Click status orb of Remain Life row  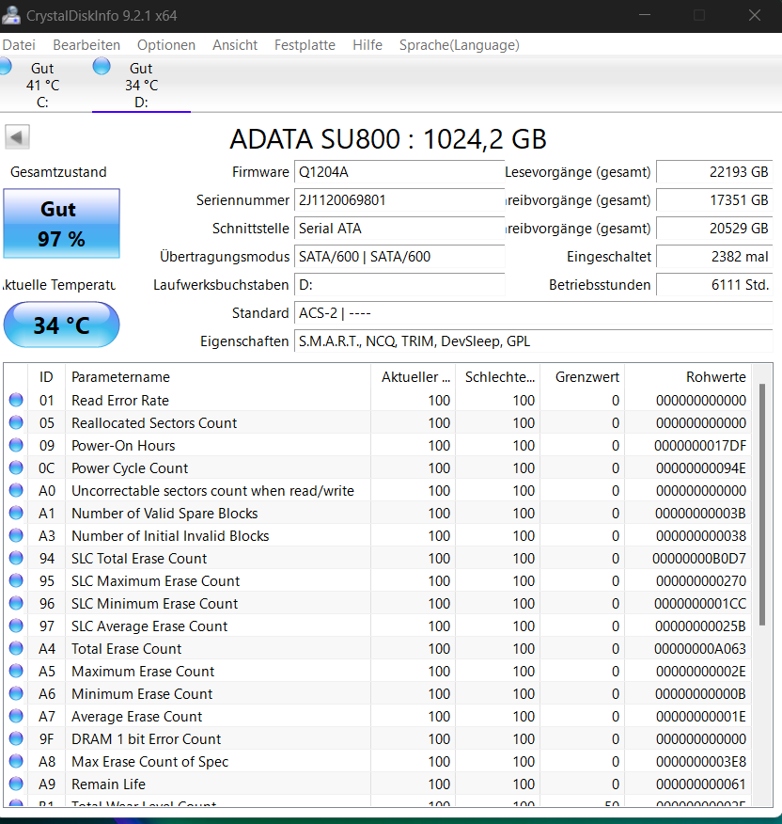(16, 784)
